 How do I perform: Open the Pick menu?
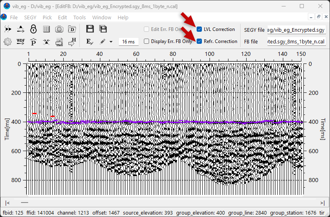coord(47,17)
